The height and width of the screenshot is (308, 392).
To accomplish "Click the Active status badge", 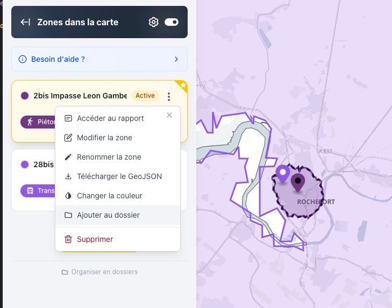I will point(145,96).
